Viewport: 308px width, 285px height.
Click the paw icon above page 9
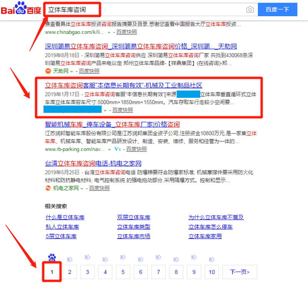pos(194,257)
